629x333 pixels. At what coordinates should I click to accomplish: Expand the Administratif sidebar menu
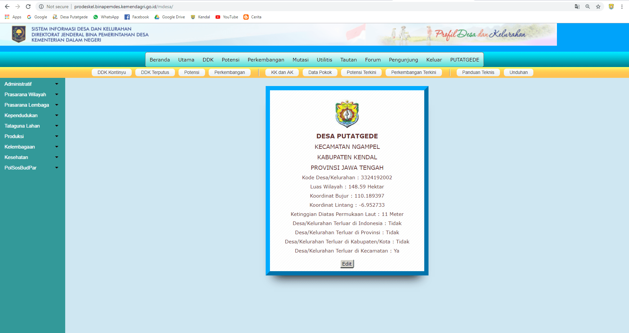point(31,84)
